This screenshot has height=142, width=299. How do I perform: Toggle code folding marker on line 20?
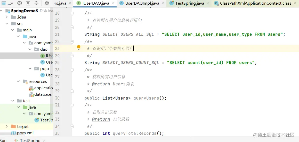pos(72,27)
